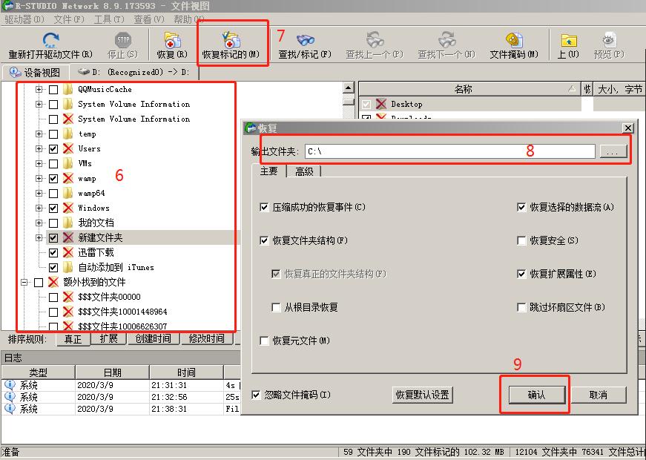Open the output folder browse button
The width and height of the screenshot is (646, 460).
tap(614, 151)
